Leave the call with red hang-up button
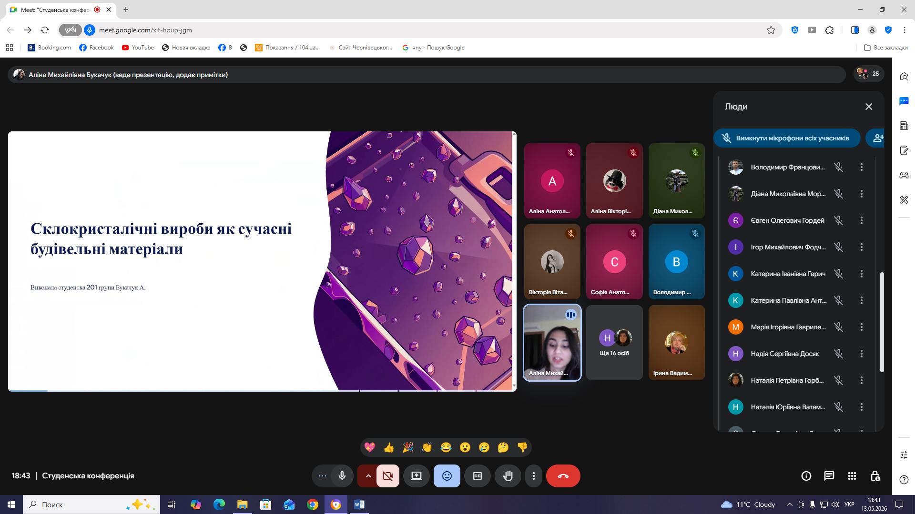The height and width of the screenshot is (514, 915). [563, 476]
